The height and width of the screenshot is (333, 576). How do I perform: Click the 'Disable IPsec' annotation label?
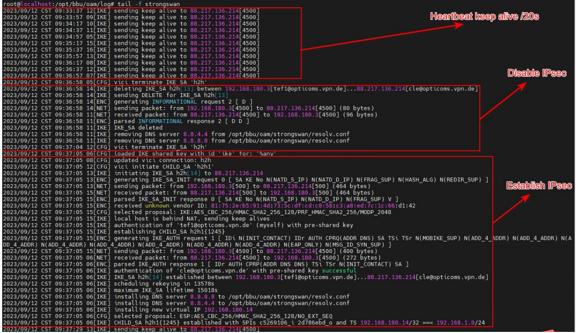537,73
